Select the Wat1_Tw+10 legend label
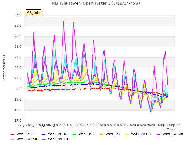The width and height of the screenshot is (193, 145). coord(141,134)
